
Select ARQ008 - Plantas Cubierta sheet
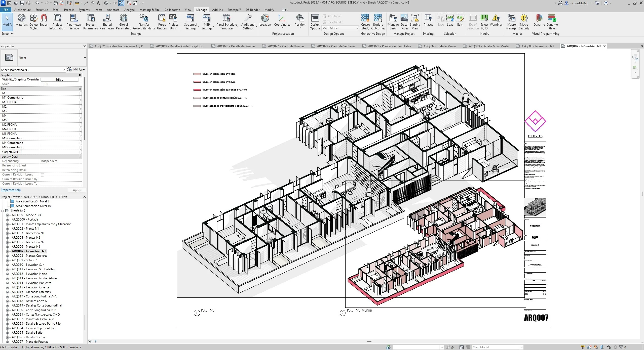29,256
